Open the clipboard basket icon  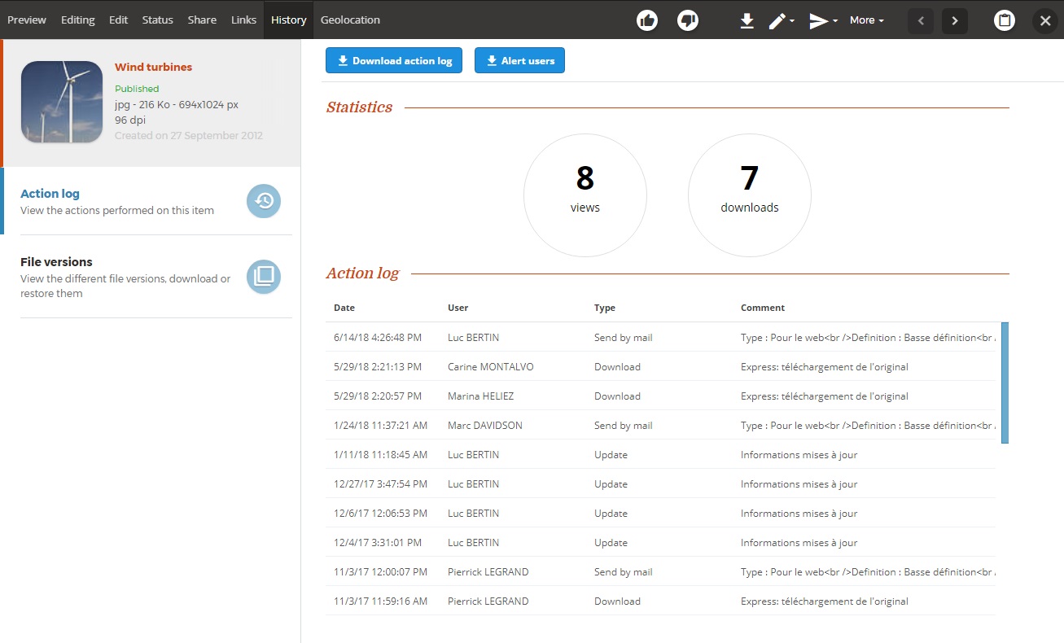coord(1005,20)
